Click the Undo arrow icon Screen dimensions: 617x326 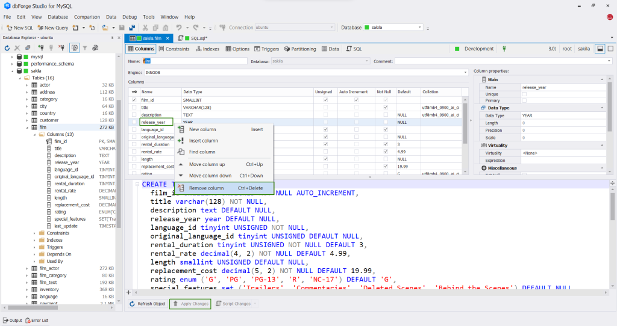(x=179, y=28)
